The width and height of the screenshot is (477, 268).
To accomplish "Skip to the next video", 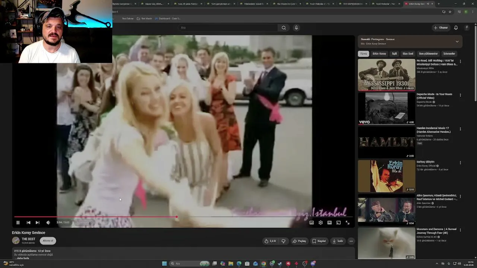I will tap(37, 223).
